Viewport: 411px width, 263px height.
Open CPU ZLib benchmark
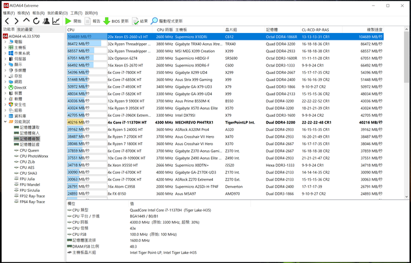(x=25, y=162)
